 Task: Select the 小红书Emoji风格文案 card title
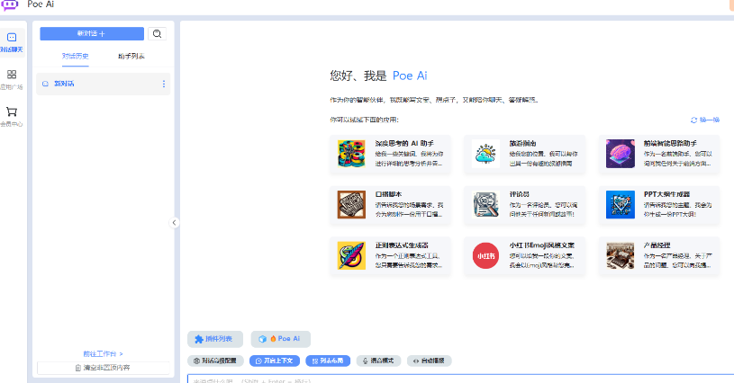point(542,245)
